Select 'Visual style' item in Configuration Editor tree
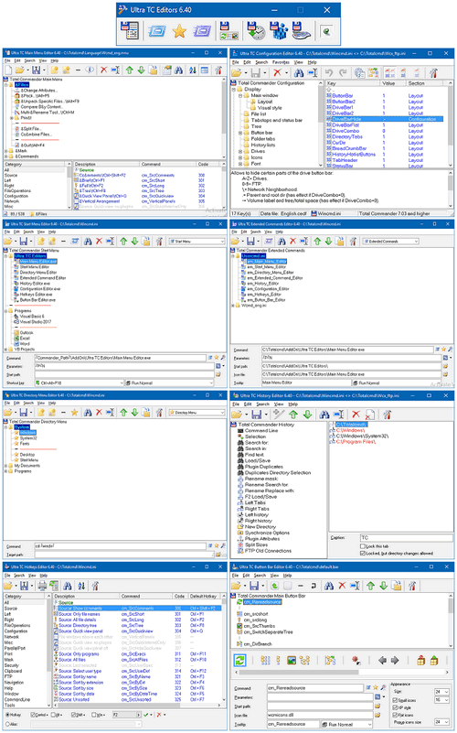This screenshot has height=733, width=457. (270, 107)
